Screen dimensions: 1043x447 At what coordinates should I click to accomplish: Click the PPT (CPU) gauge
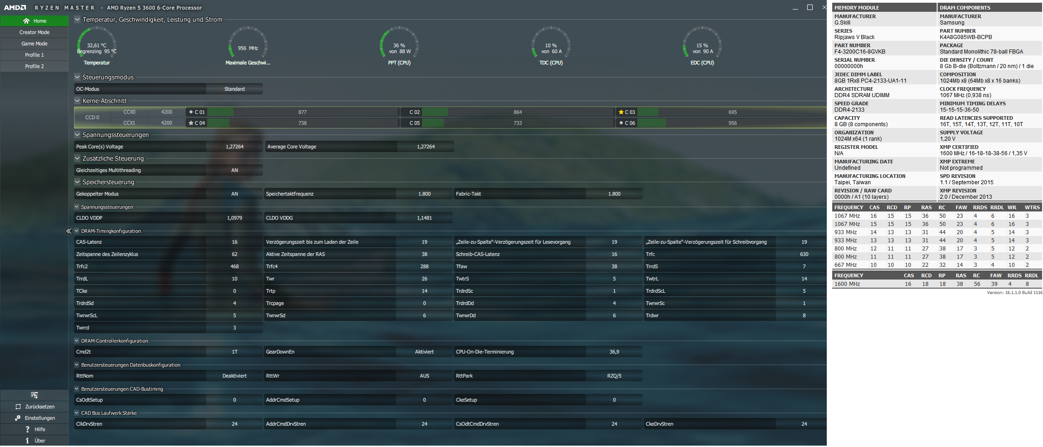[x=399, y=46]
